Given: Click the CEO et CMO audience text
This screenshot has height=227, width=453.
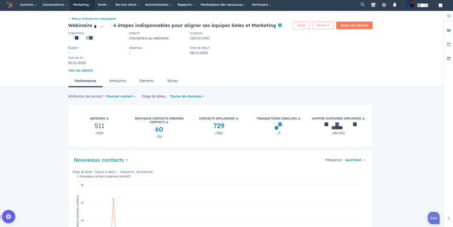Looking at the screenshot, I should pos(199,38).
